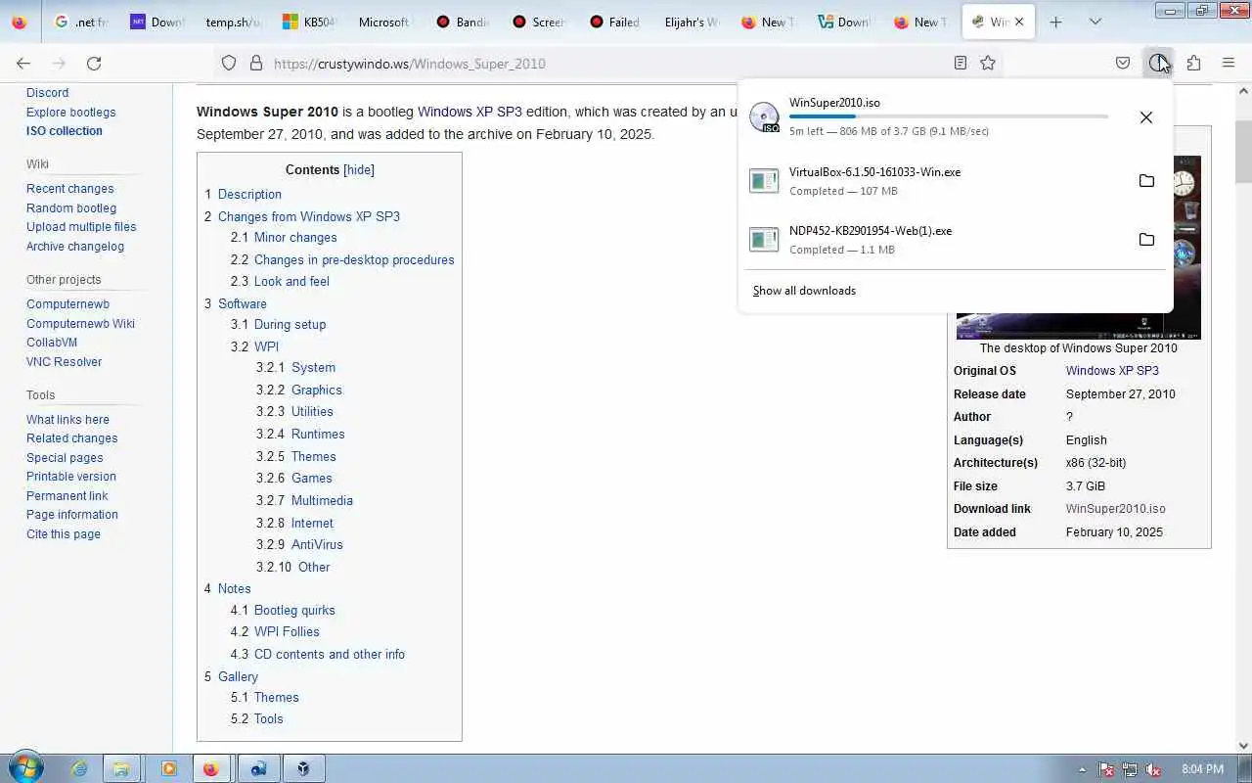The image size is (1252, 783).
Task: Open the tracking protection shield icon
Action: point(228,63)
